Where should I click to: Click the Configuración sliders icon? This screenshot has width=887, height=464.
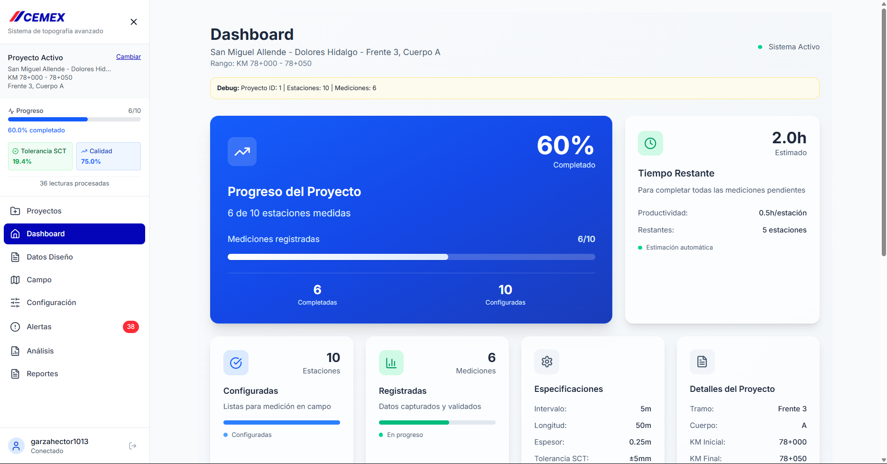[15, 303]
